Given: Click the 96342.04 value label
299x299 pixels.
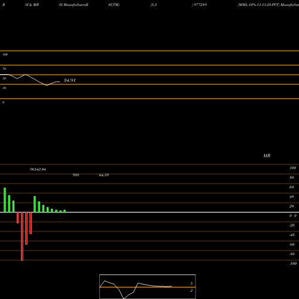Looking at the screenshot, I should pyautogui.click(x=38, y=169).
